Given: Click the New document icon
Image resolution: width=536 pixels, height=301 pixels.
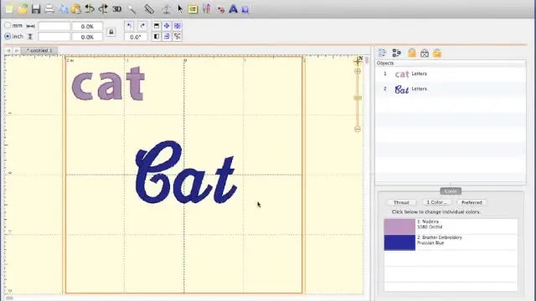Looking at the screenshot, I should pos(9,9).
